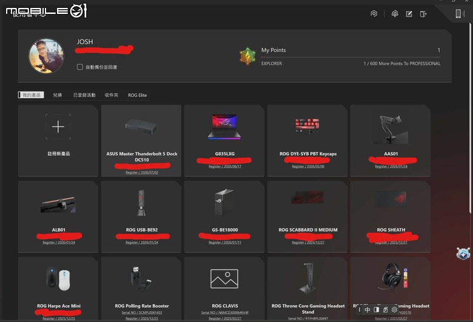
Task: Click JOSH's profile avatar picture
Action: tap(46, 56)
